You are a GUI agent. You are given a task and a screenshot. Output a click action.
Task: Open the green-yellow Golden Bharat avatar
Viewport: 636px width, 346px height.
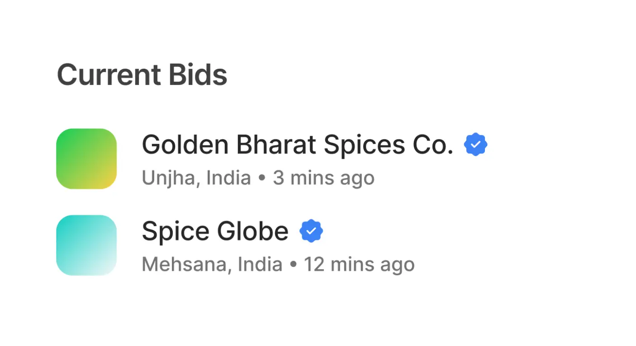pyautogui.click(x=86, y=159)
